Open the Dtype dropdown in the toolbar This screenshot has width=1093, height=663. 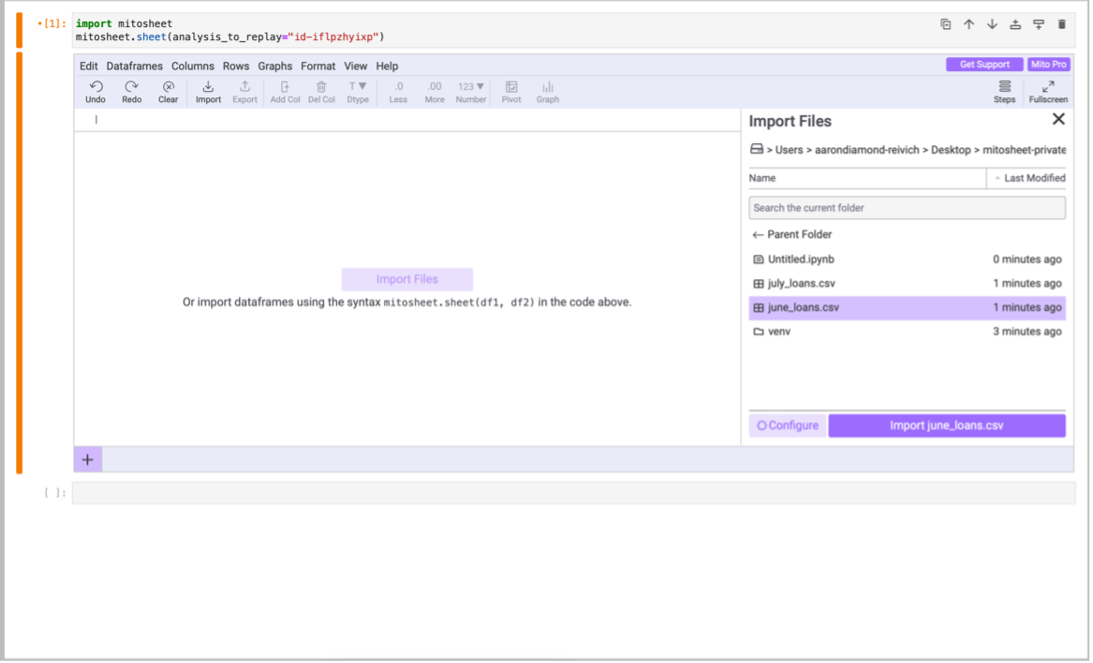tap(358, 87)
